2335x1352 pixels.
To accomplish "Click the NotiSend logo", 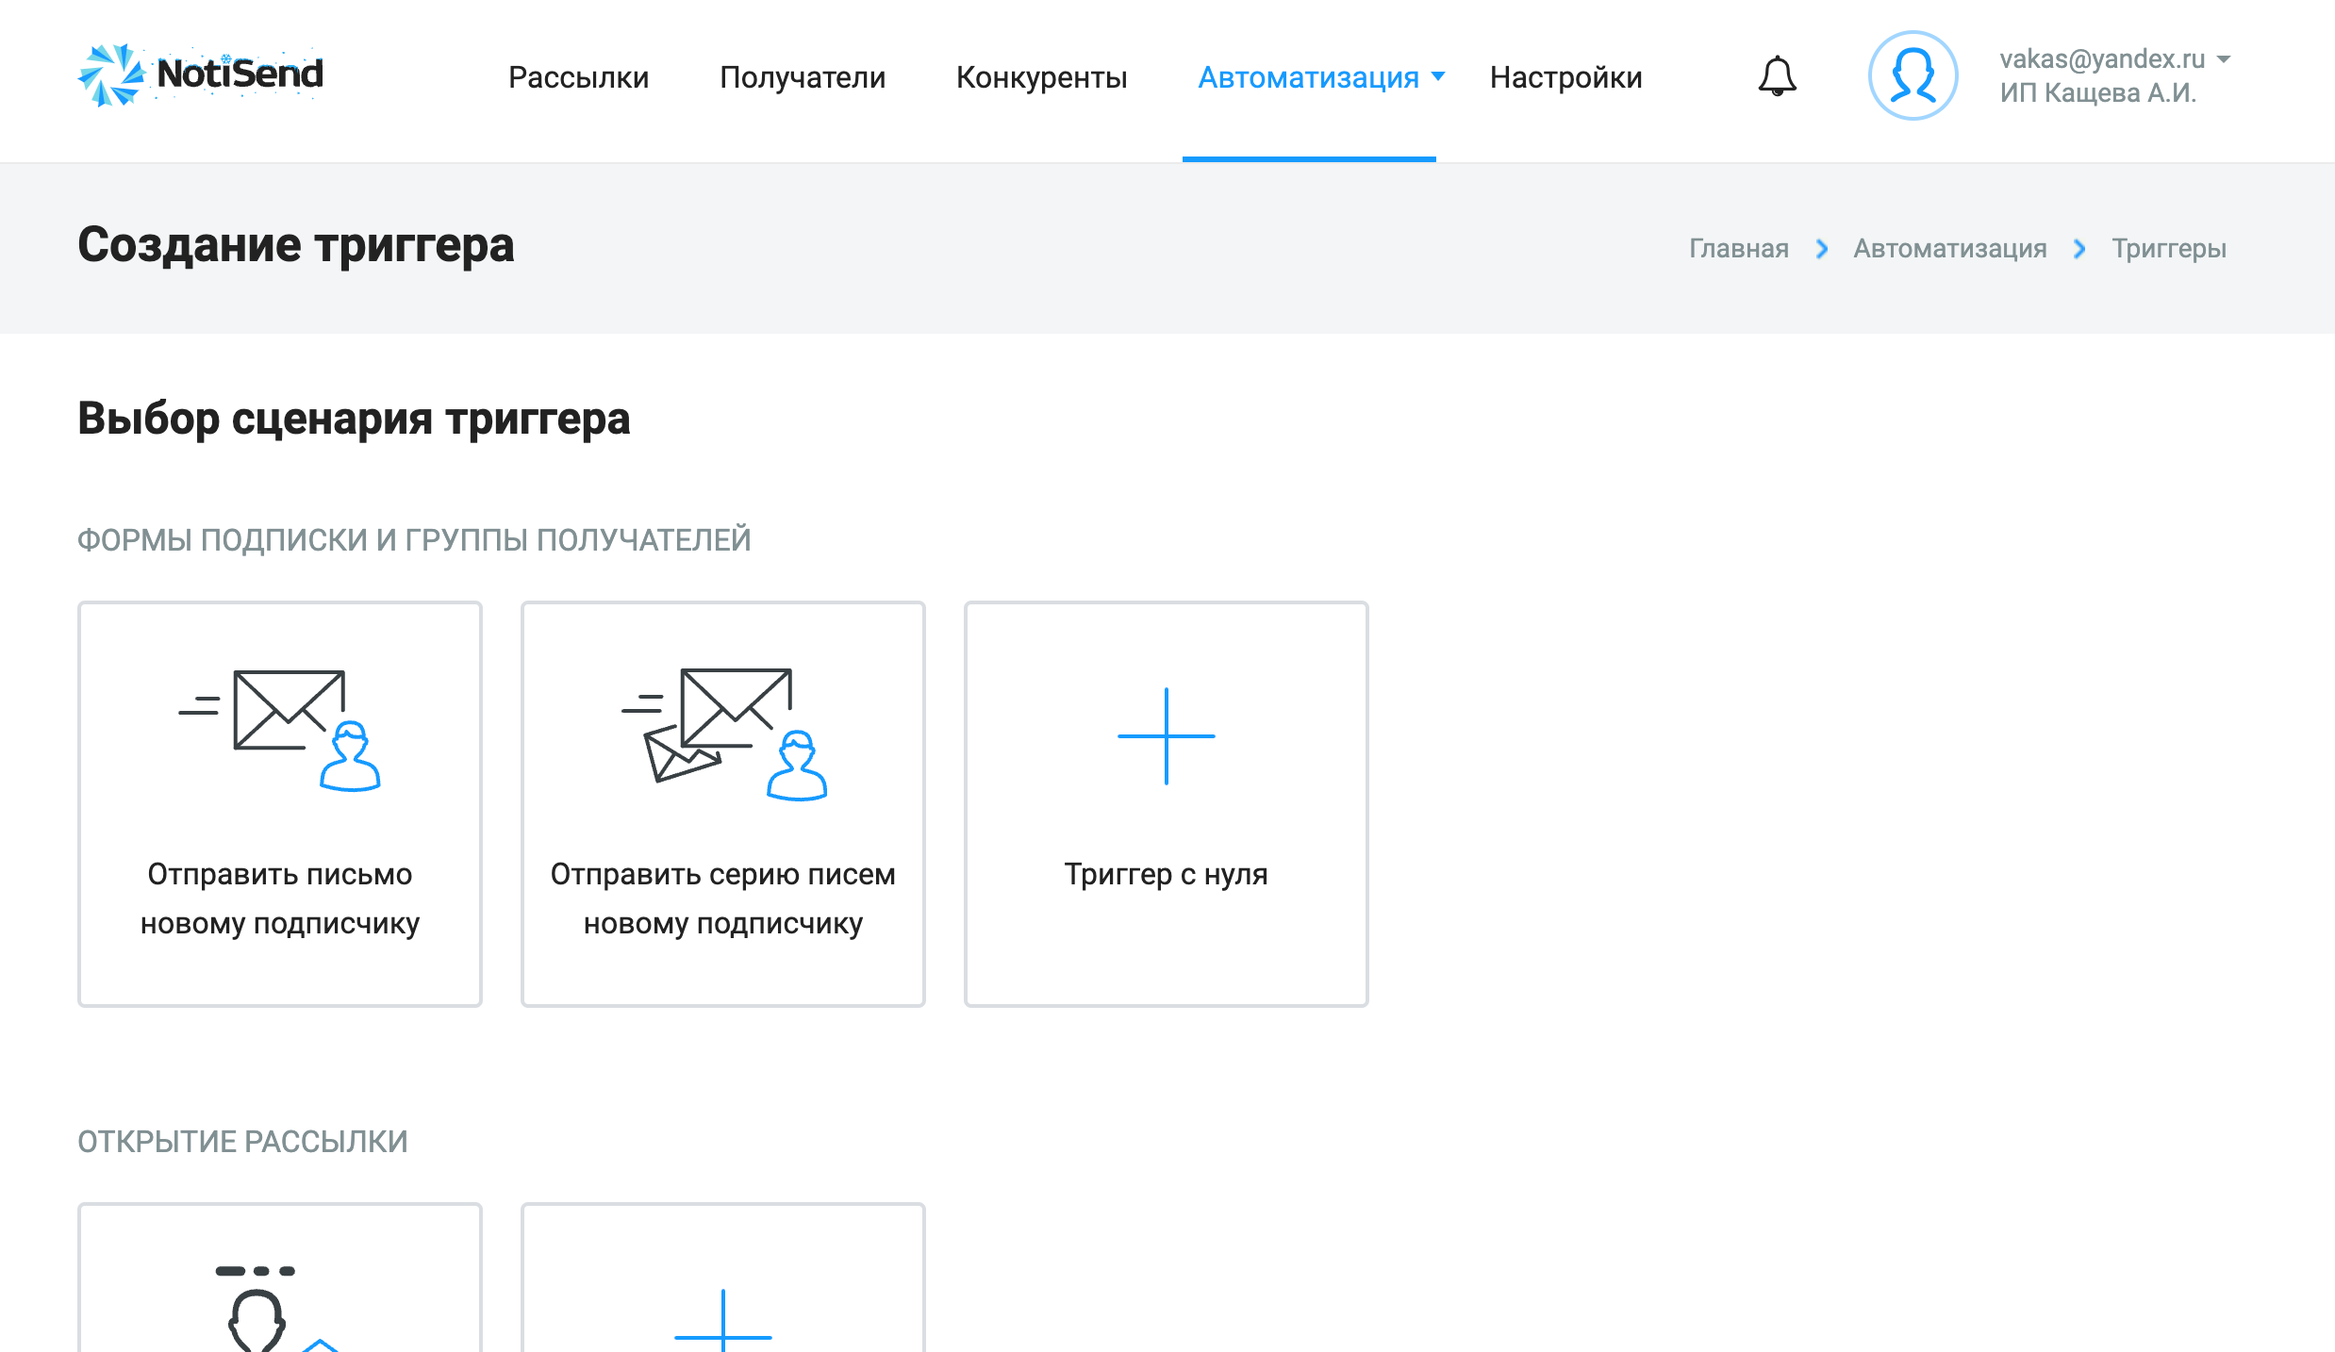I will [200, 74].
